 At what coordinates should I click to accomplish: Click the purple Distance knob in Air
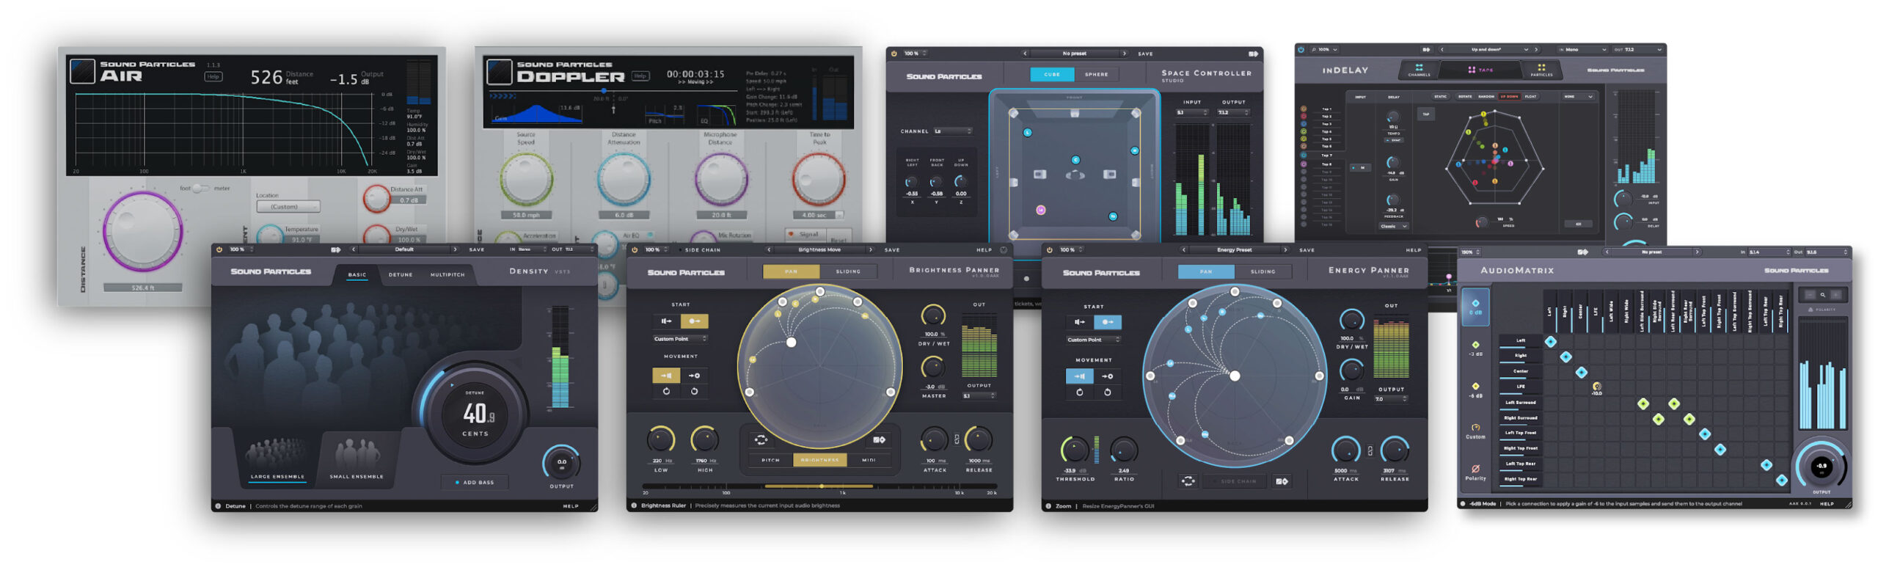142,231
